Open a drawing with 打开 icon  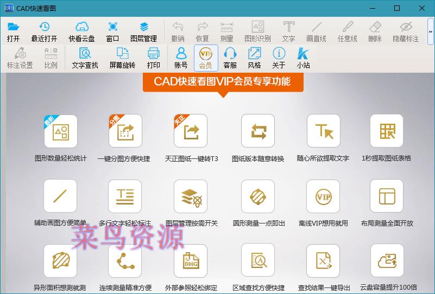[x=13, y=31]
